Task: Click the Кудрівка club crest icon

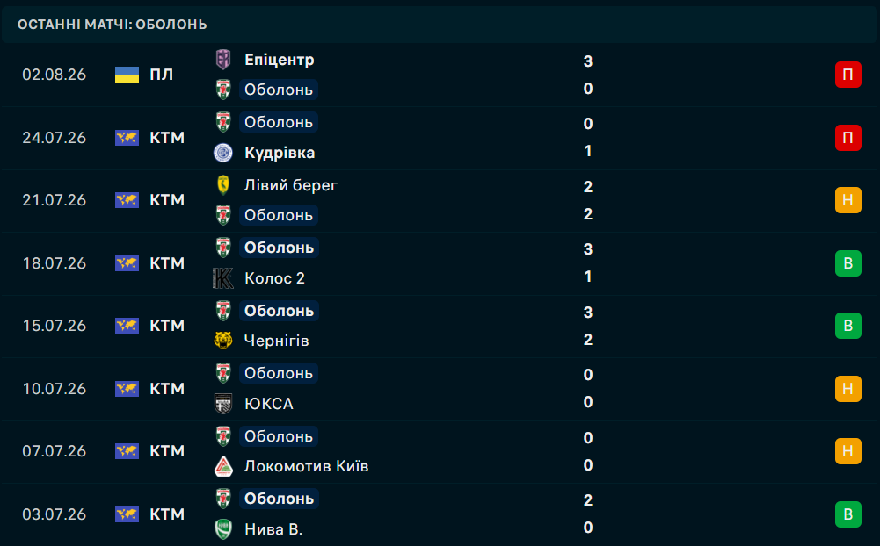Action: [223, 153]
